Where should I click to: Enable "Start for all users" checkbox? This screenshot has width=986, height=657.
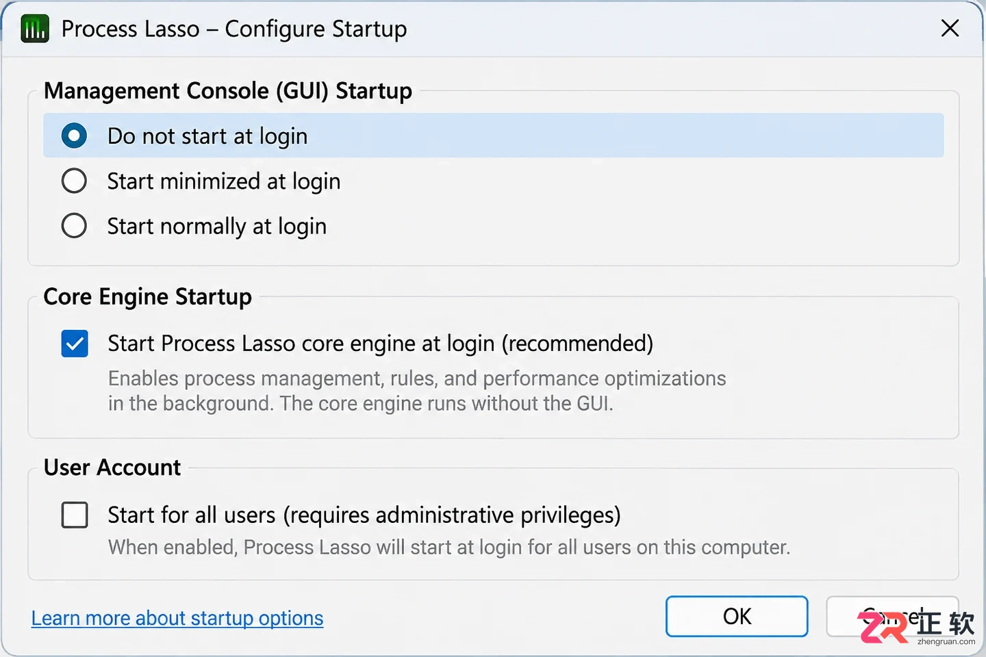pyautogui.click(x=75, y=515)
